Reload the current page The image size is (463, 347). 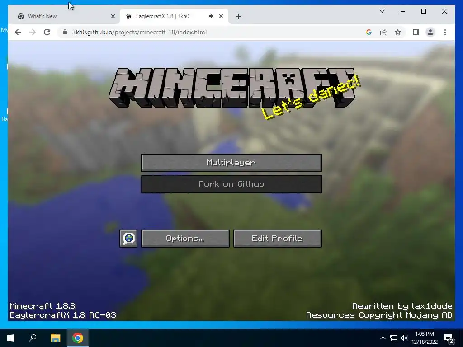click(47, 32)
